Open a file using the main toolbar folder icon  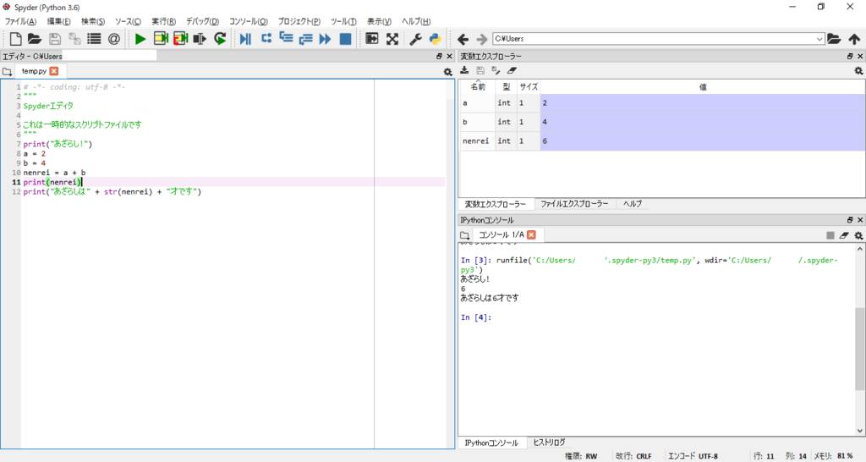[35, 39]
